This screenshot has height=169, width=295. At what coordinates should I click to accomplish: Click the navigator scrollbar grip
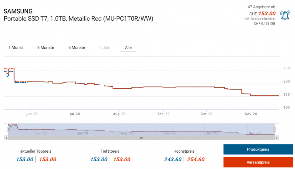point(141,138)
